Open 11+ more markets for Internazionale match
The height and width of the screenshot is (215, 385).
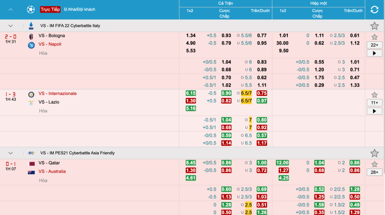[374, 103]
